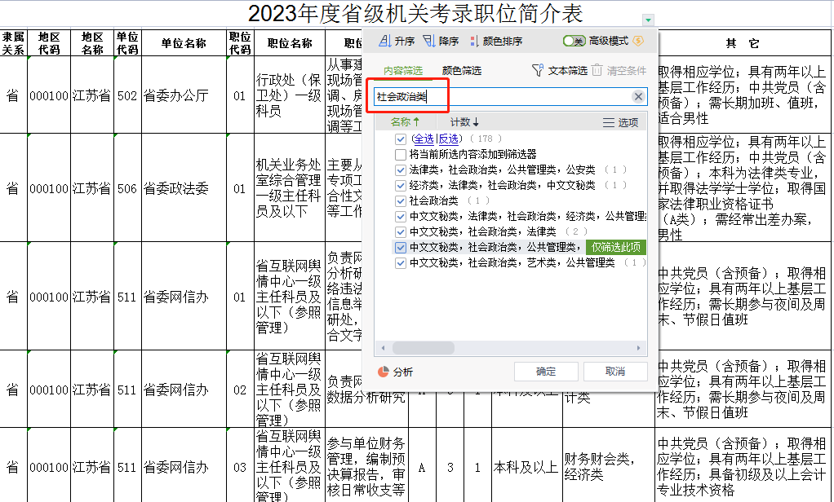Viewport: 834px width, 502px height.
Task: Select the position code cell 02
Action: point(240,390)
